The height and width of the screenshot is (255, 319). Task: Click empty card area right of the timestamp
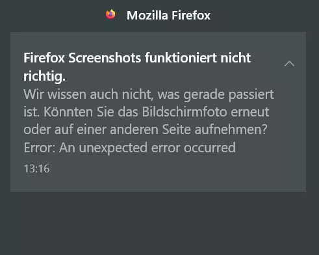click(x=173, y=171)
